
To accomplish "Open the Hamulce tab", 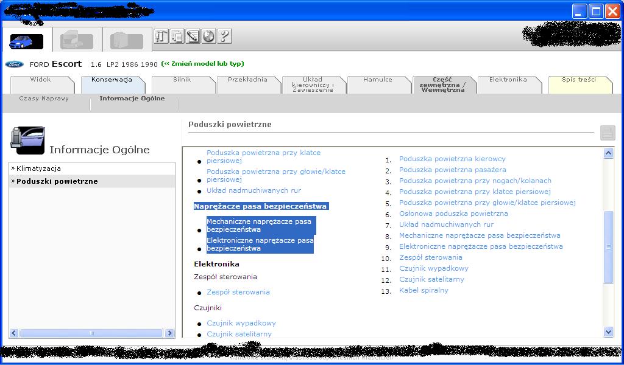I will click(378, 80).
